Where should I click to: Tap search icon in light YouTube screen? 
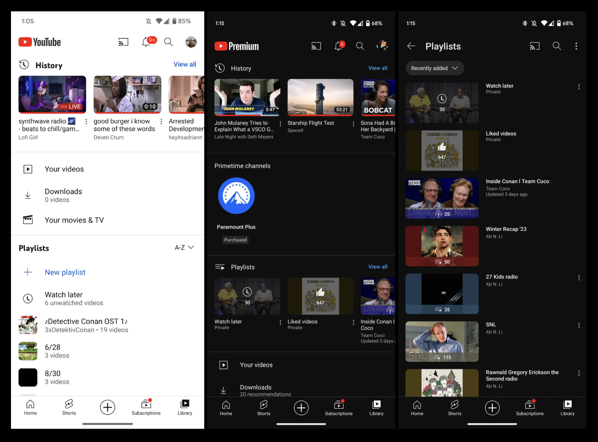tap(168, 42)
